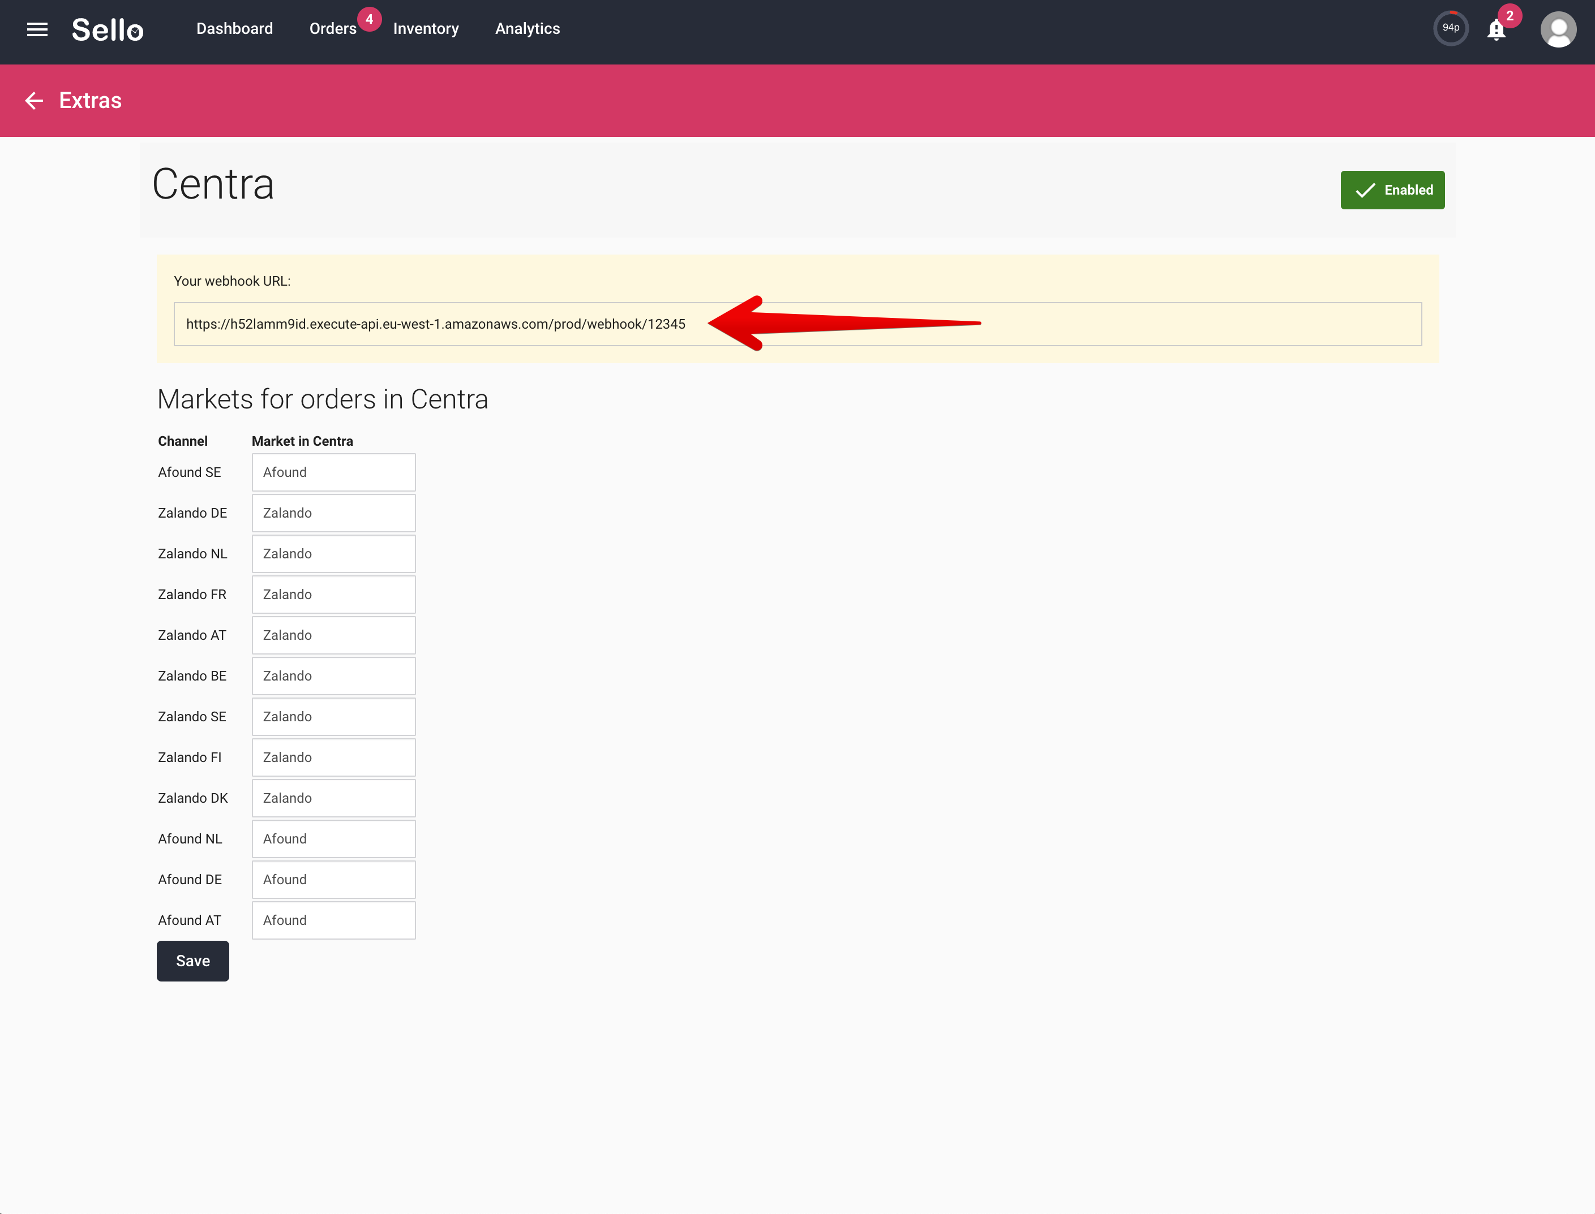Edit the Zalando BE market field

(x=333, y=675)
